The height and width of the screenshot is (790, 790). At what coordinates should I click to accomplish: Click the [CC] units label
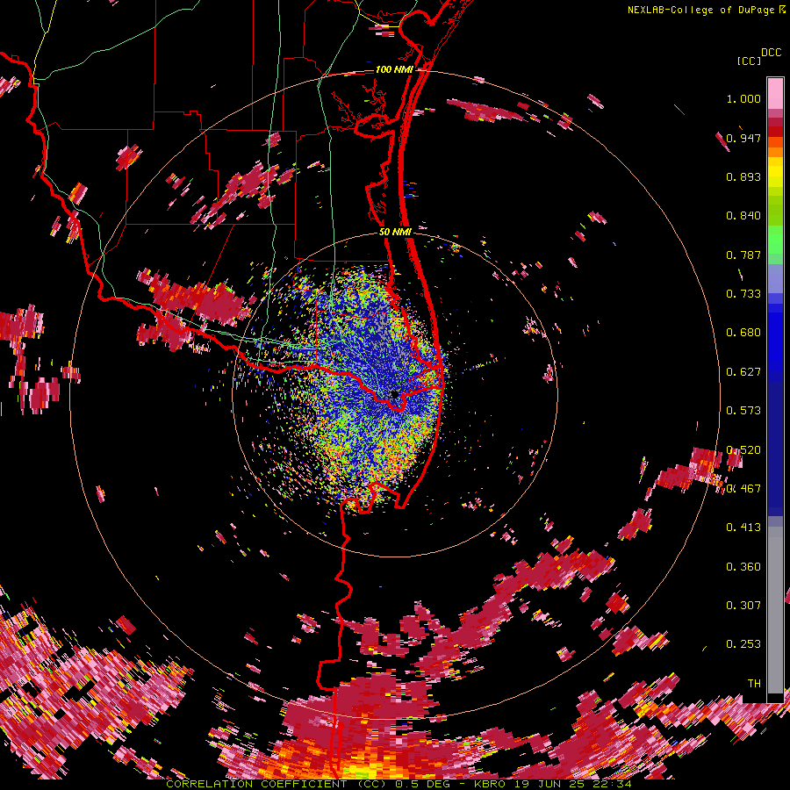(749, 61)
